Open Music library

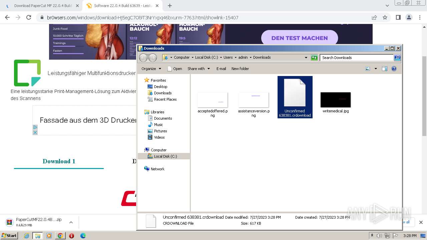[x=155, y=125]
